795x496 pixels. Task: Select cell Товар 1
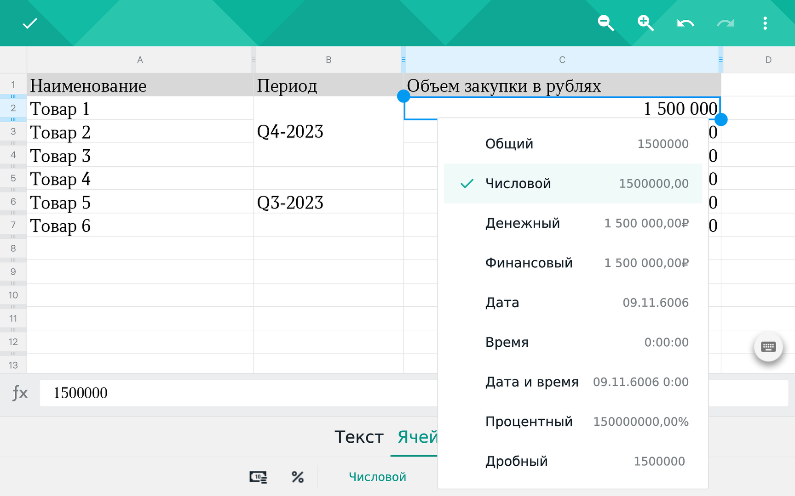140,108
